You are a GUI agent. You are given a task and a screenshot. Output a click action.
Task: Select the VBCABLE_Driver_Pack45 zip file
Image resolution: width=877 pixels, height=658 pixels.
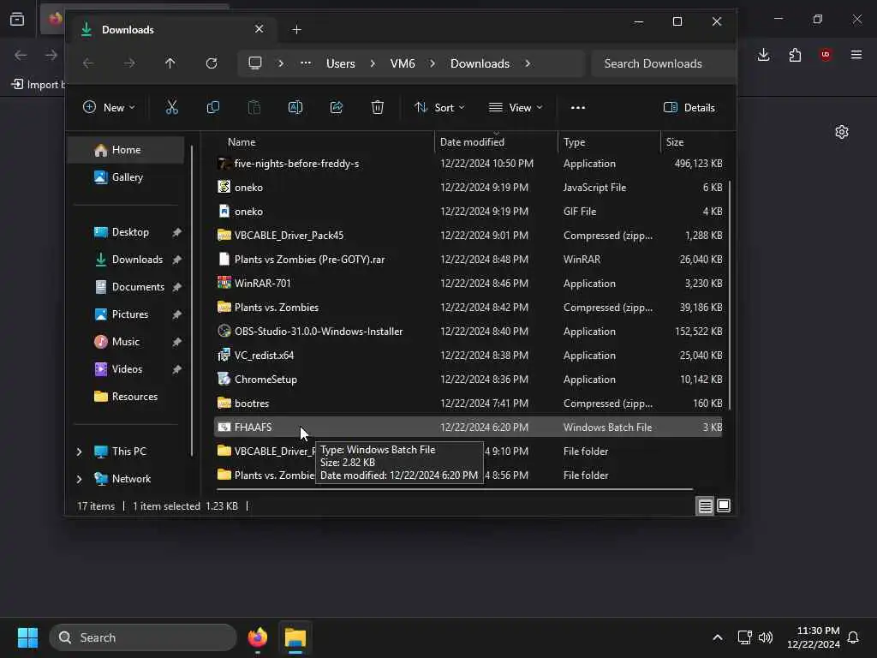click(468, 236)
